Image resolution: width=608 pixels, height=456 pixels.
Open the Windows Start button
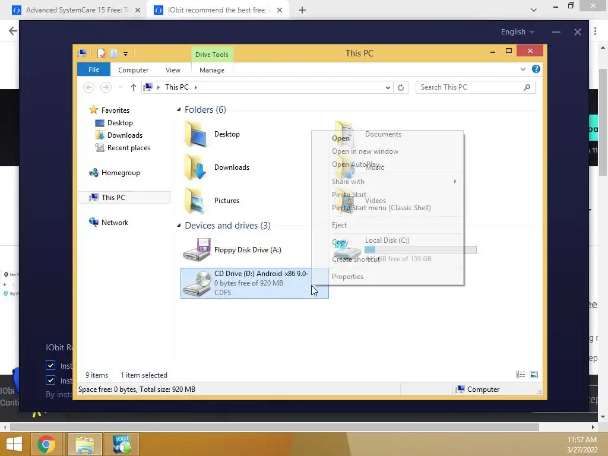14,444
